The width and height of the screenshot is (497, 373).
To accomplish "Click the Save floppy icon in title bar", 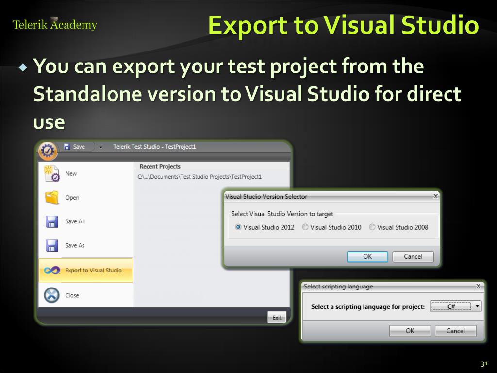I will click(x=67, y=147).
